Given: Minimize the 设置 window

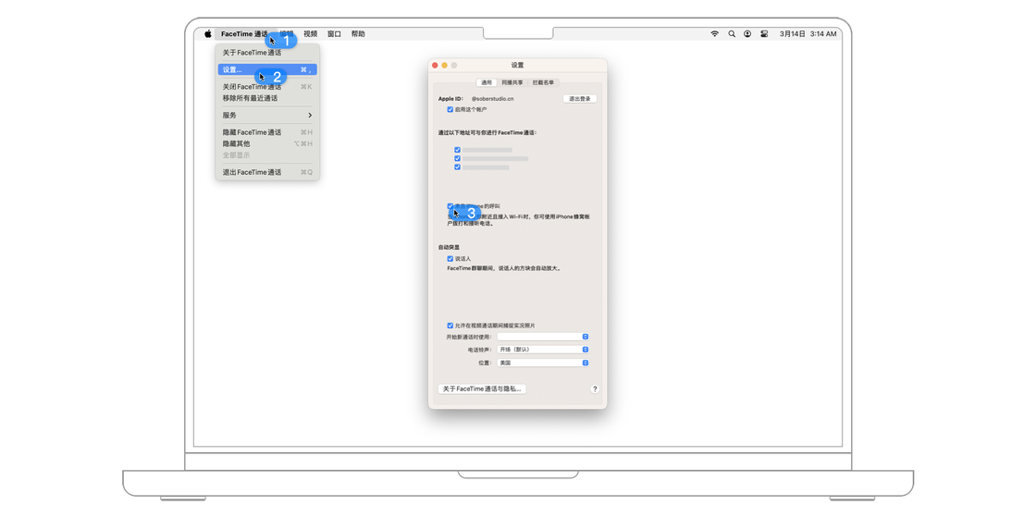Looking at the screenshot, I should 445,66.
